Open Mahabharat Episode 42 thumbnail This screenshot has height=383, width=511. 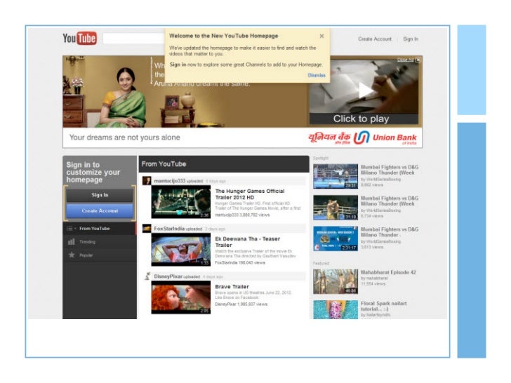click(336, 281)
